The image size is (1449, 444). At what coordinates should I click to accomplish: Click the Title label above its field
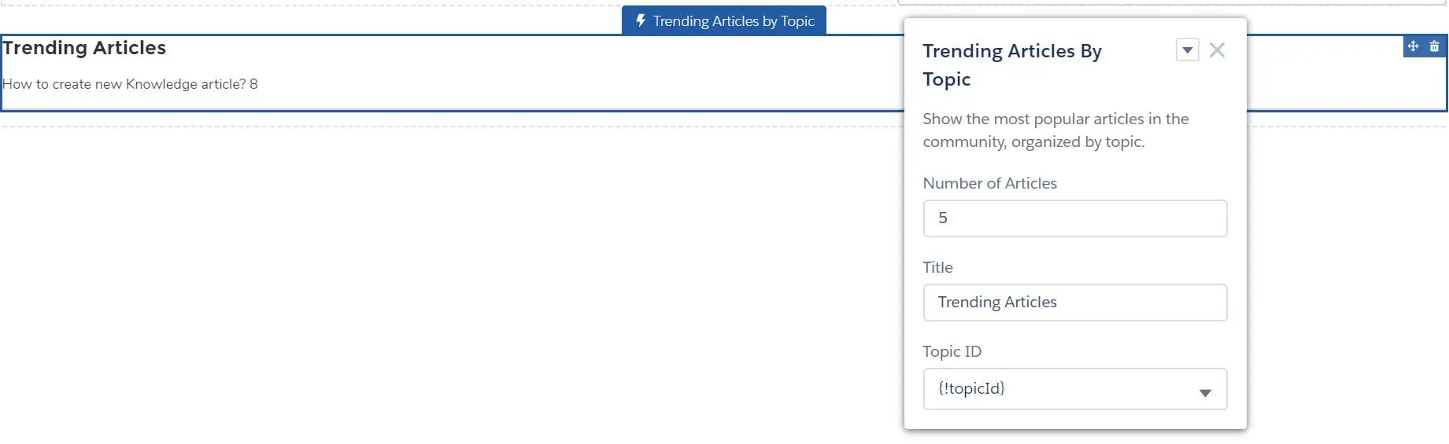point(938,267)
